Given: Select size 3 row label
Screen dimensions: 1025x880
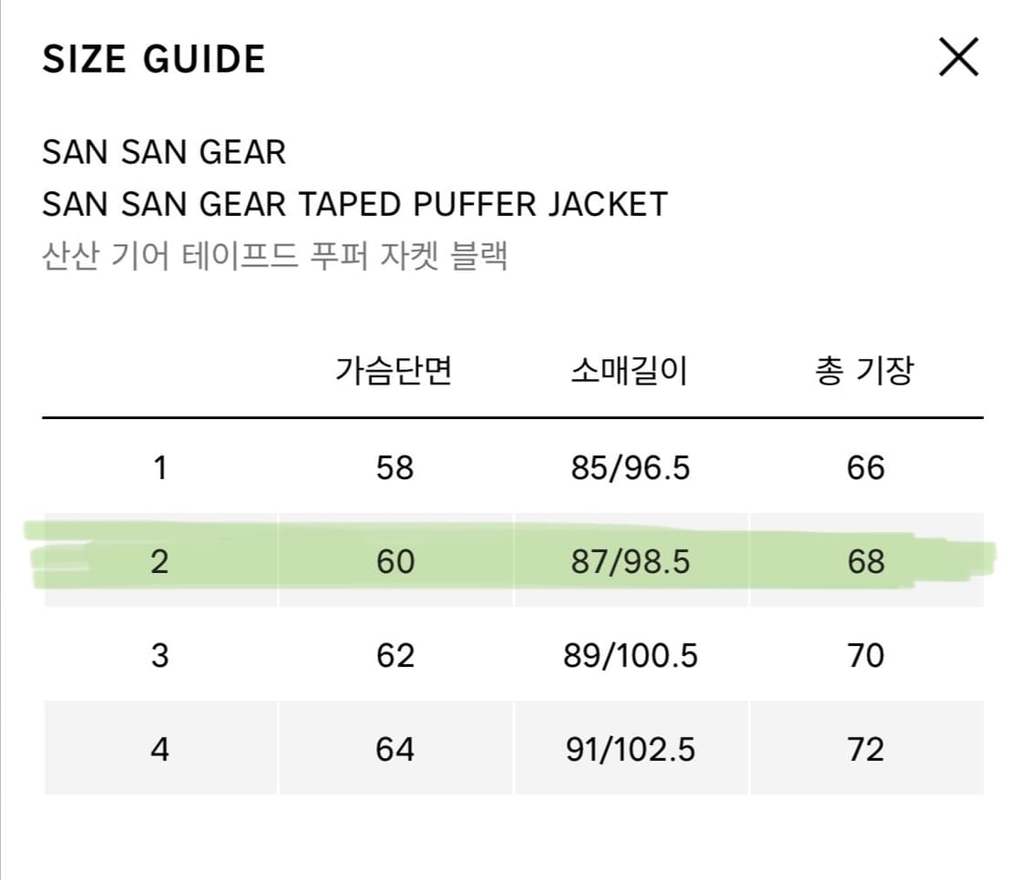Looking at the screenshot, I should 160,655.
